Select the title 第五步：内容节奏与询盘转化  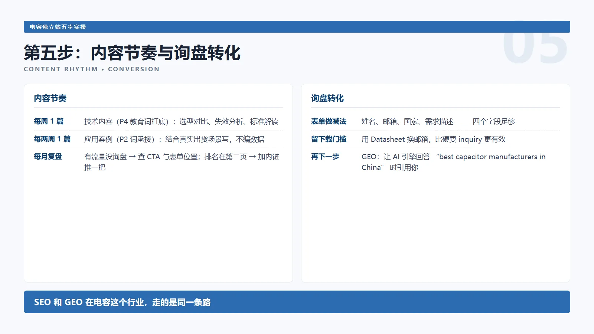[x=132, y=53]
